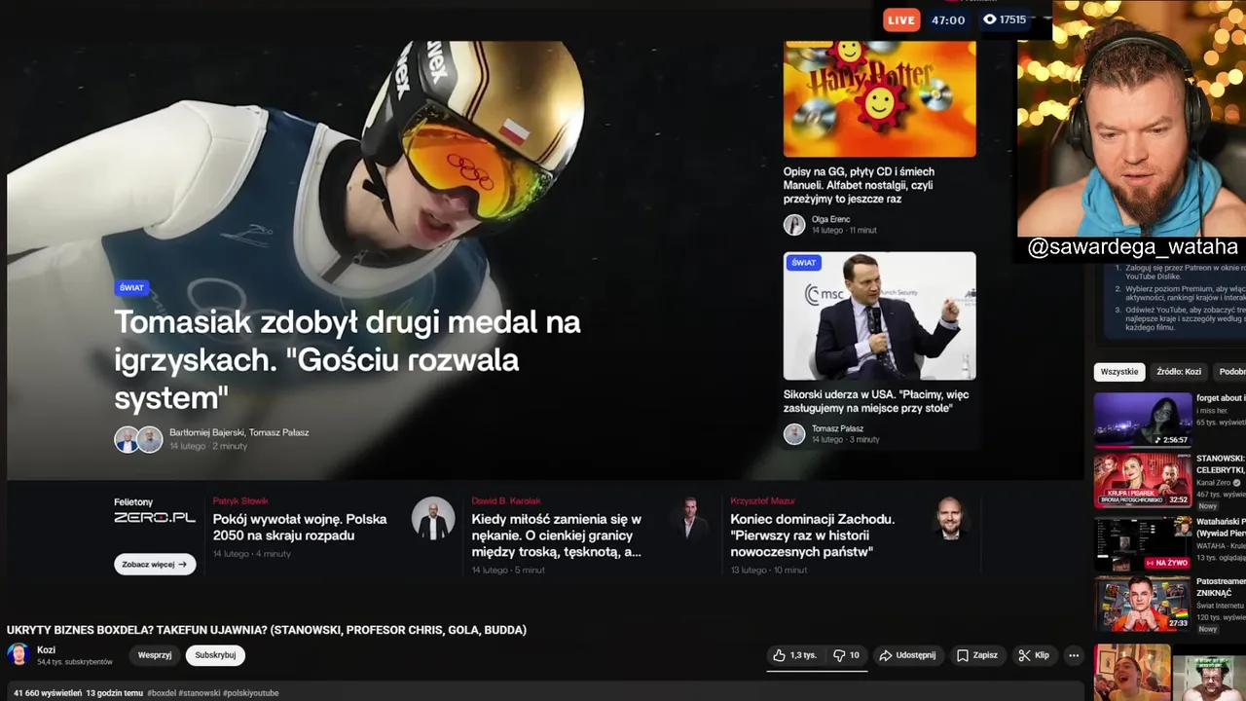Click the viewer count eye icon
1246x701 pixels.
point(990,19)
